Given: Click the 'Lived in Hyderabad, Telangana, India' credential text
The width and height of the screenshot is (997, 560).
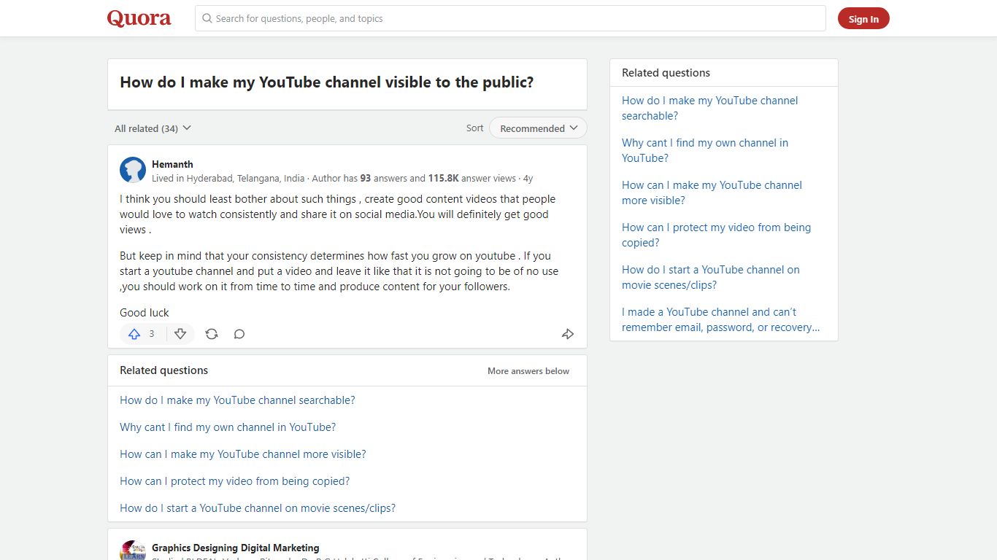Looking at the screenshot, I should [x=228, y=178].
